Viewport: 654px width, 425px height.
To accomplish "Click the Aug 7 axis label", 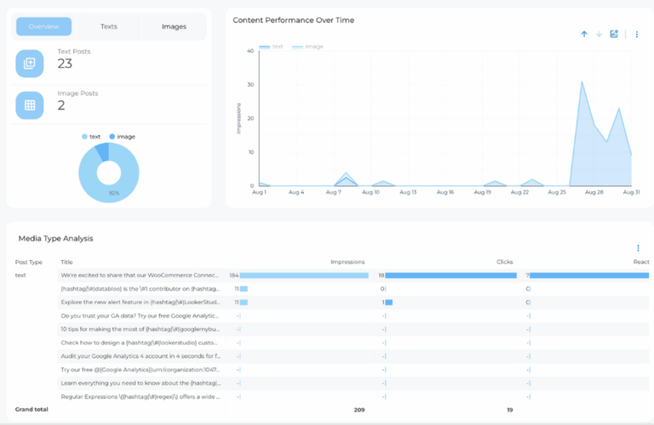I will coord(333,192).
